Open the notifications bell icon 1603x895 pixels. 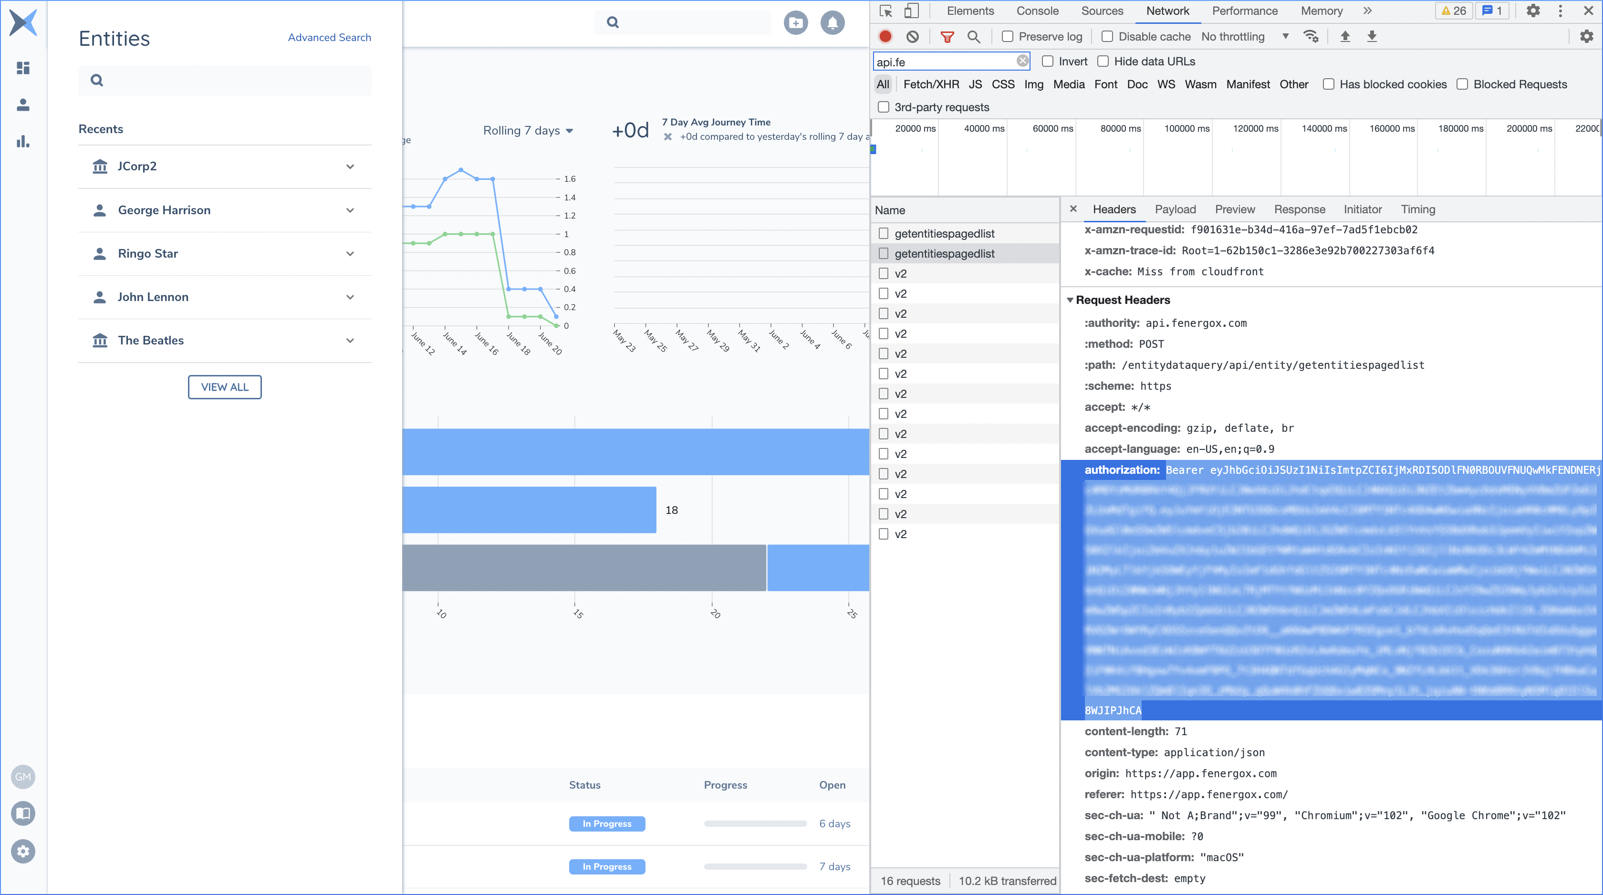coord(832,23)
